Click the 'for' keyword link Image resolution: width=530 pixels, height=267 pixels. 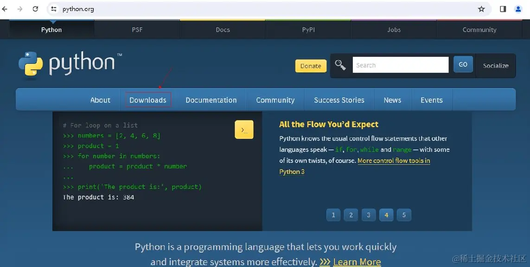(351, 149)
